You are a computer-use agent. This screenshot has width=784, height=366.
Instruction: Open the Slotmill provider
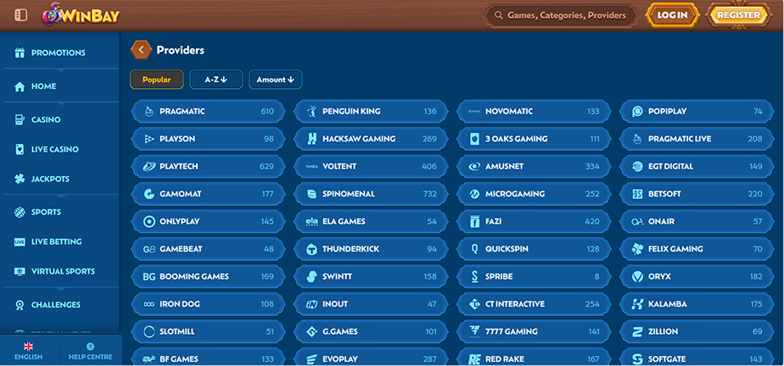pos(208,331)
